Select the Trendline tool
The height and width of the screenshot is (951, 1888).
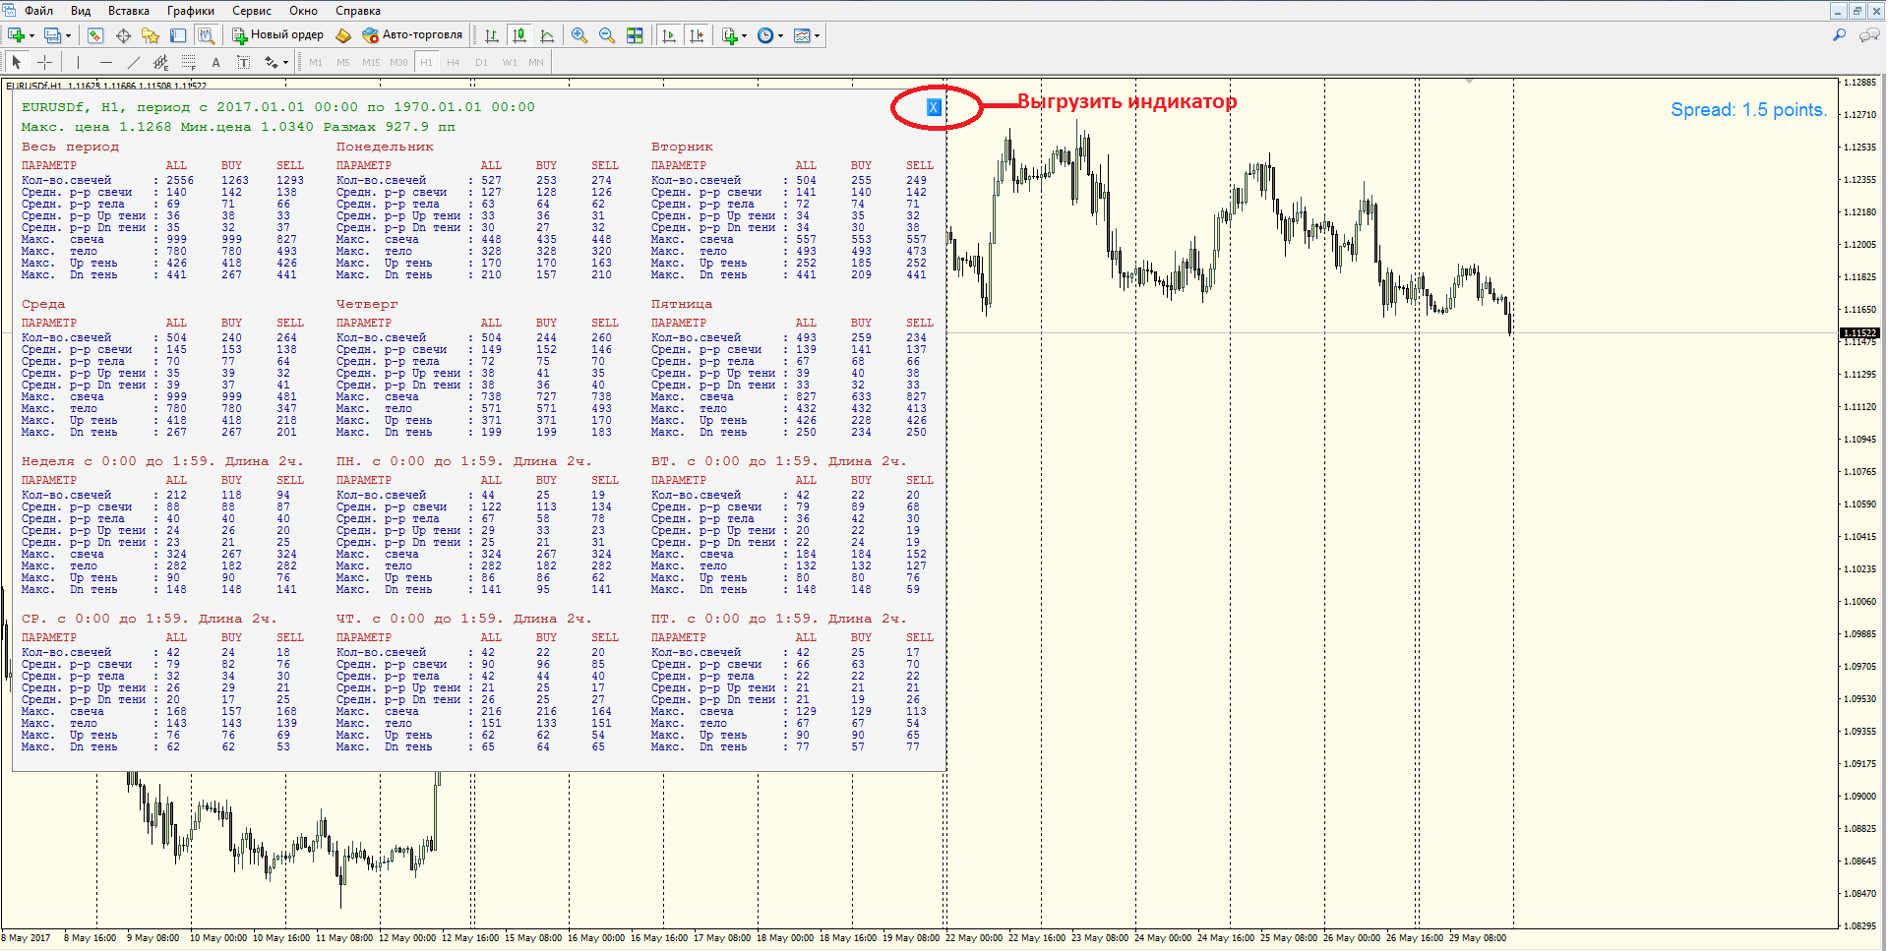(x=133, y=62)
